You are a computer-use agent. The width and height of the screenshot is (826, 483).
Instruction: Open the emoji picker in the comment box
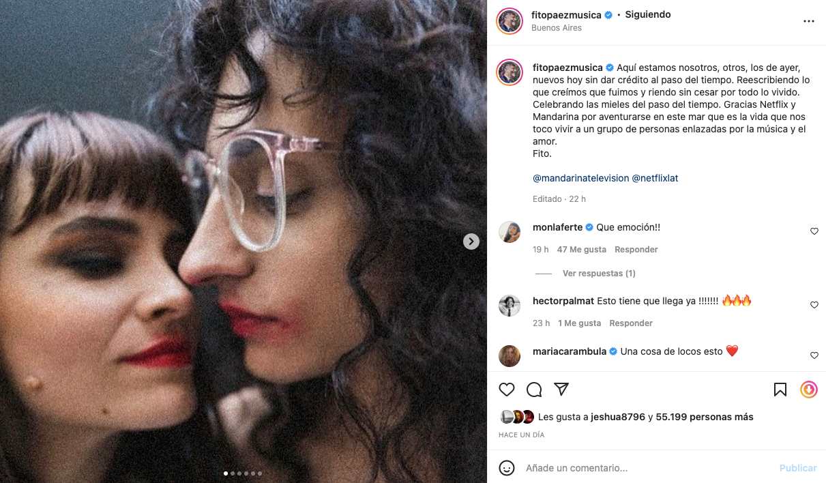(x=506, y=468)
